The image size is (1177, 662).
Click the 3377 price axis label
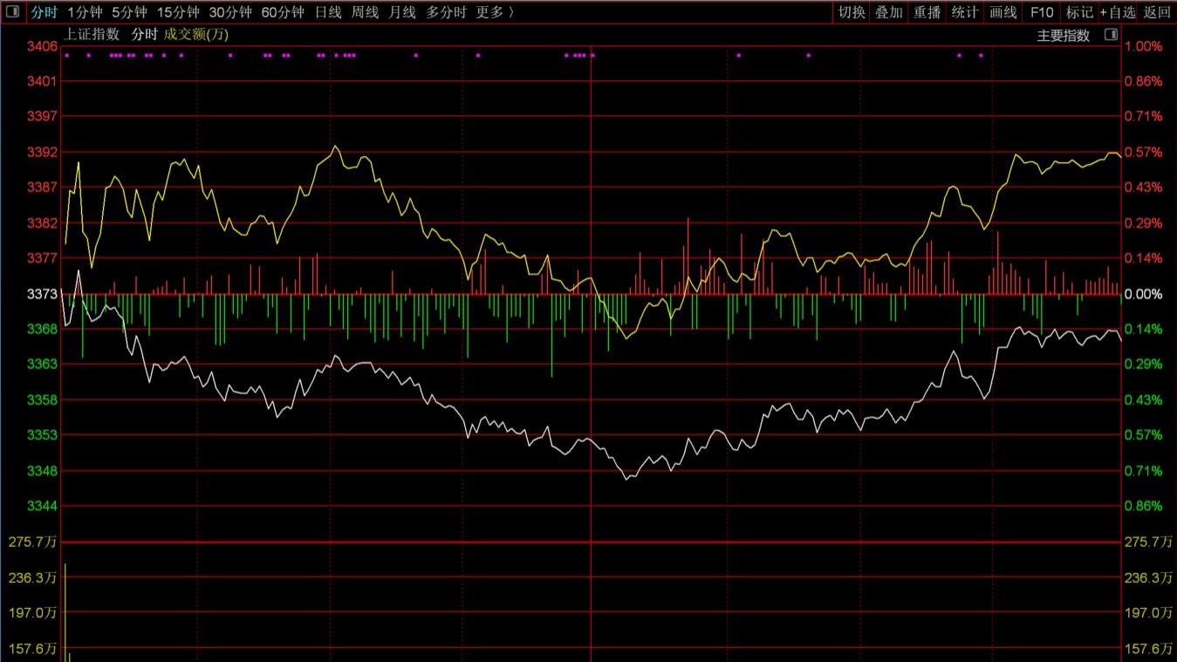(43, 258)
